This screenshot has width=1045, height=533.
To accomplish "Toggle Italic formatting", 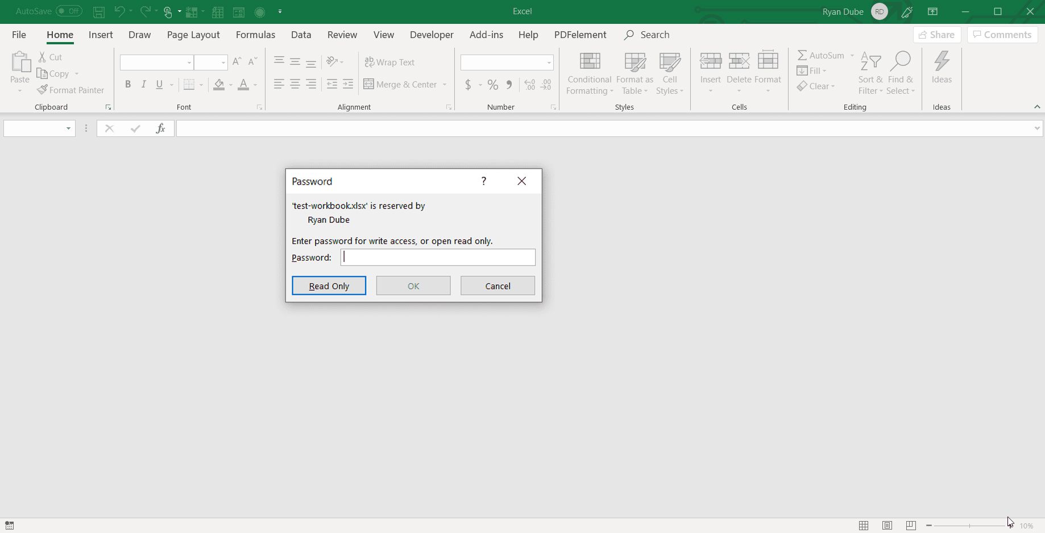I will point(144,84).
